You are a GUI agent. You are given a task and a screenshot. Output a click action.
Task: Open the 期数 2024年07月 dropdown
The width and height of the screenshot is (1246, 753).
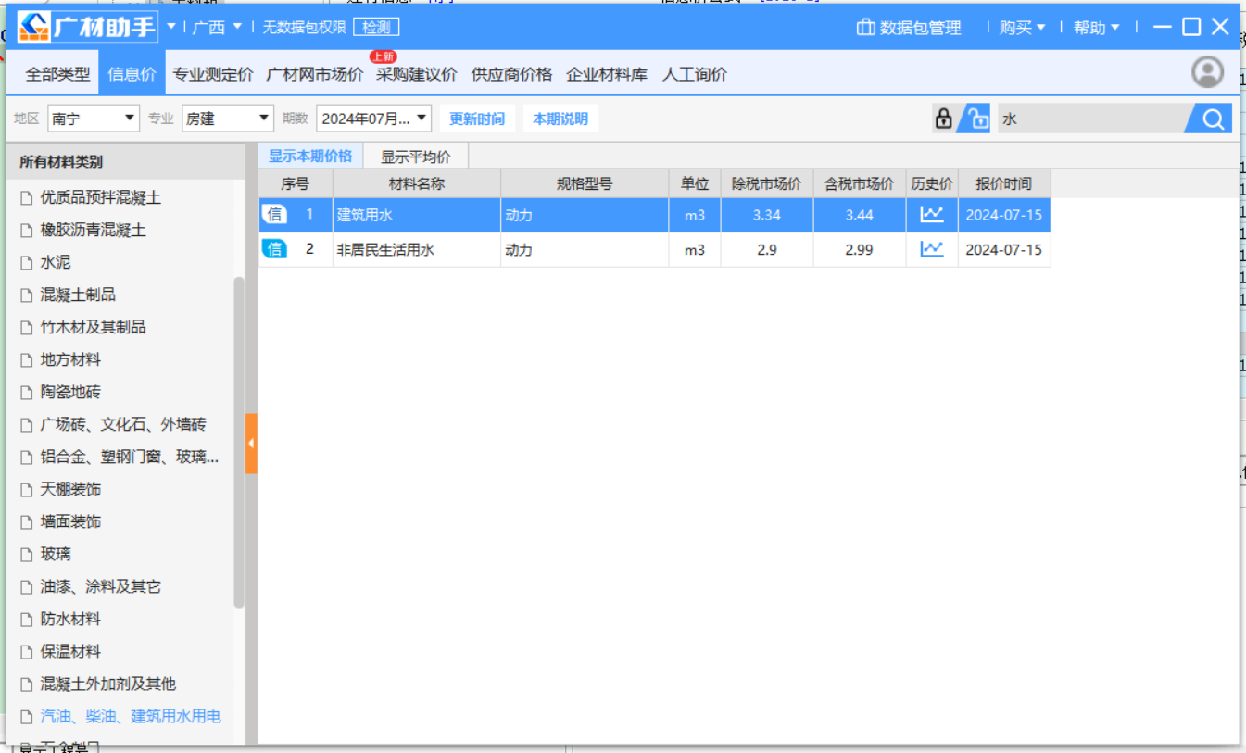[x=373, y=119]
